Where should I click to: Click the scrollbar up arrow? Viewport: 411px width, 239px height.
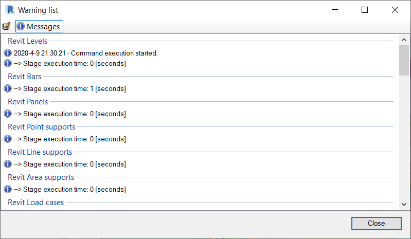(x=404, y=40)
